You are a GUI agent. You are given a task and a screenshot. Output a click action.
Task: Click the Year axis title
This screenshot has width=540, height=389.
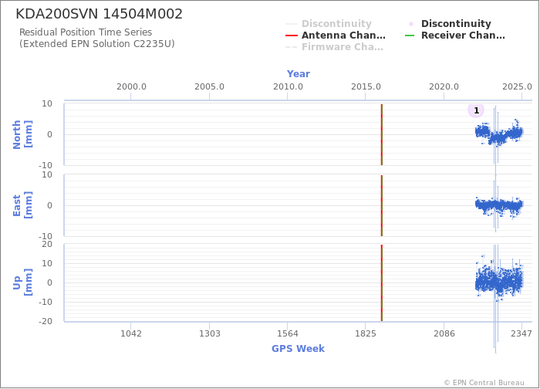click(299, 74)
